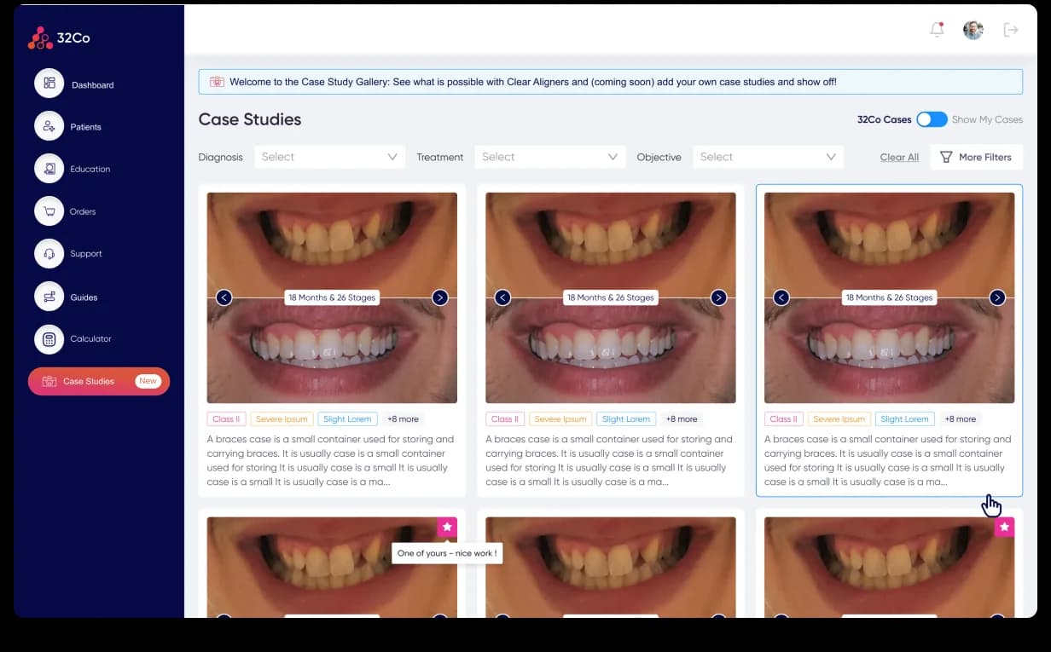The image size is (1051, 652).
Task: Click 18 Months & 26 Stages label, first card
Action: (x=332, y=297)
